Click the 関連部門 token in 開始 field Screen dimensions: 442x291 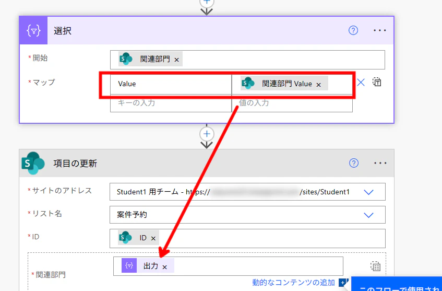tap(150, 59)
